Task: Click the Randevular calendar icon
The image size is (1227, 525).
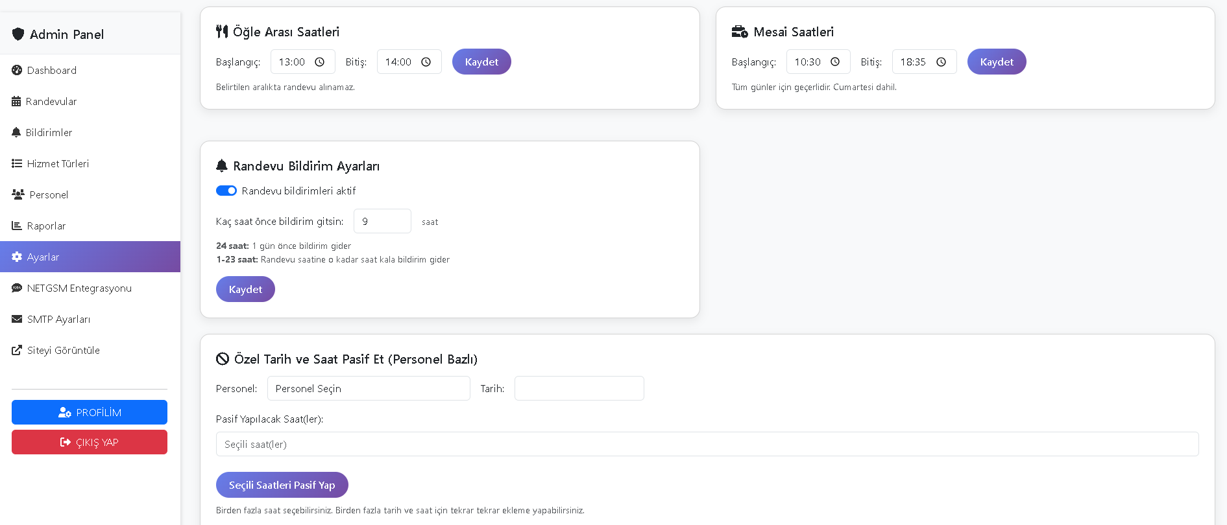Action: click(x=16, y=101)
